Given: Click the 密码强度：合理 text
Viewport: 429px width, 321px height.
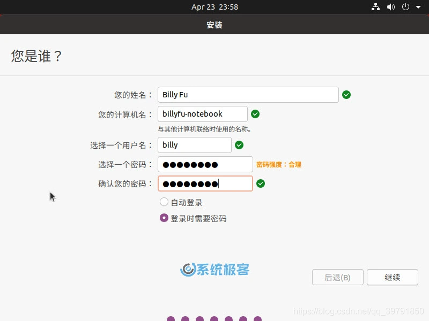Looking at the screenshot, I should tap(279, 165).
